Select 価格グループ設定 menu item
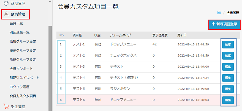This screenshot has height=111, width=242. (x=23, y=42)
